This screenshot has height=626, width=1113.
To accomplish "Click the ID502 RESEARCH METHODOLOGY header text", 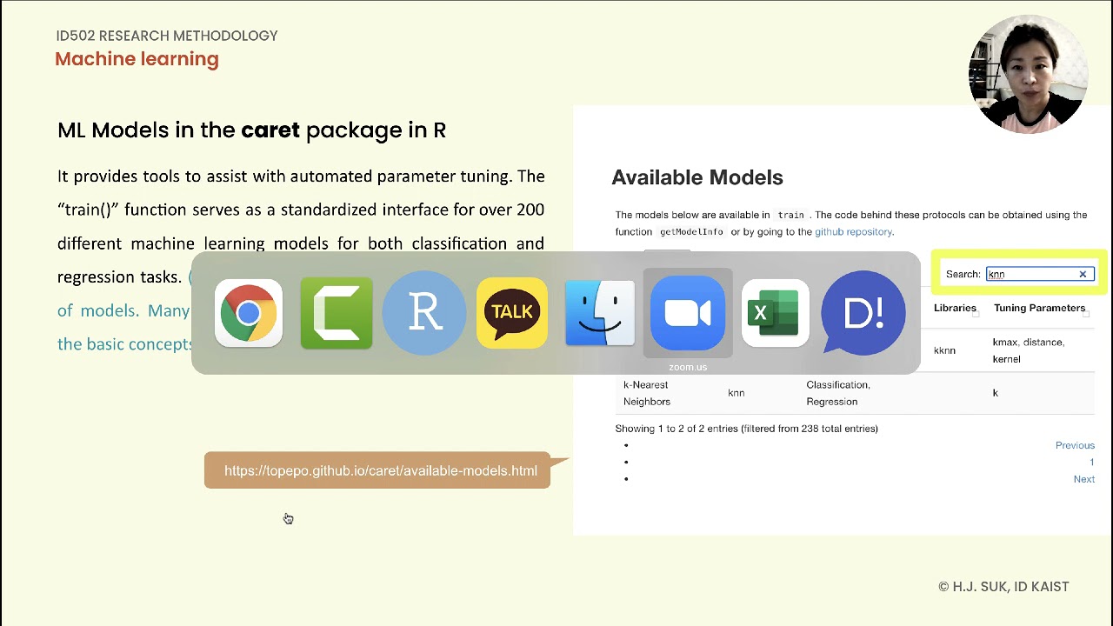I will (x=167, y=36).
